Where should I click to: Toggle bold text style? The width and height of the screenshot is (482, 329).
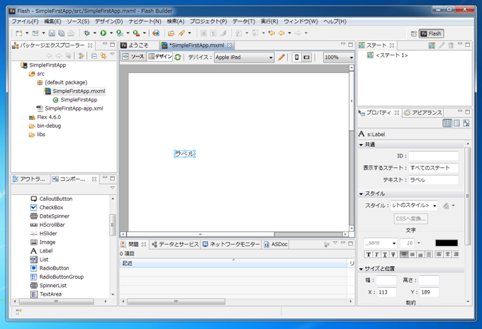click(x=369, y=255)
